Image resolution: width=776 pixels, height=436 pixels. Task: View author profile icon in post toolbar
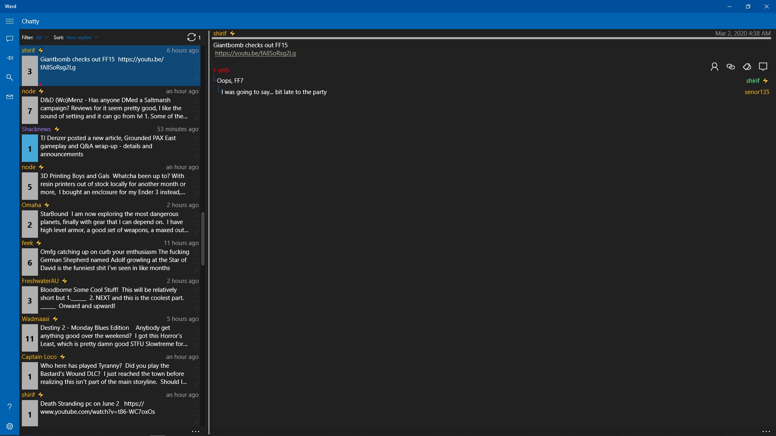tap(714, 67)
